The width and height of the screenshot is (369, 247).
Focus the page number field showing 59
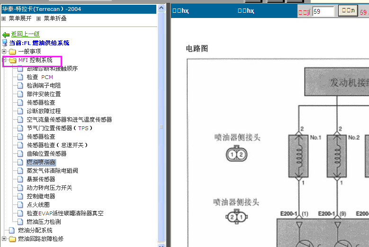(x=323, y=11)
